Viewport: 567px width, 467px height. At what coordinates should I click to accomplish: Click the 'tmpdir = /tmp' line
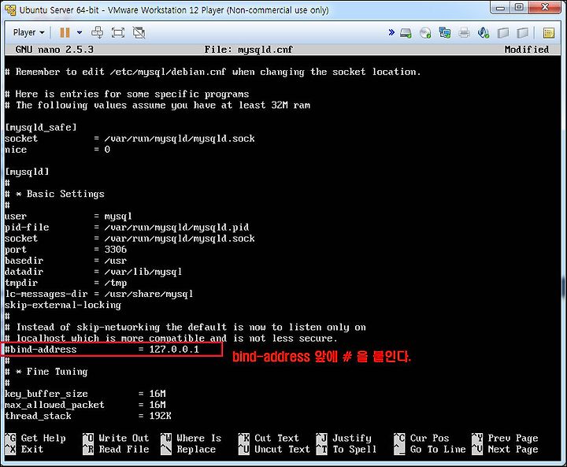66,283
